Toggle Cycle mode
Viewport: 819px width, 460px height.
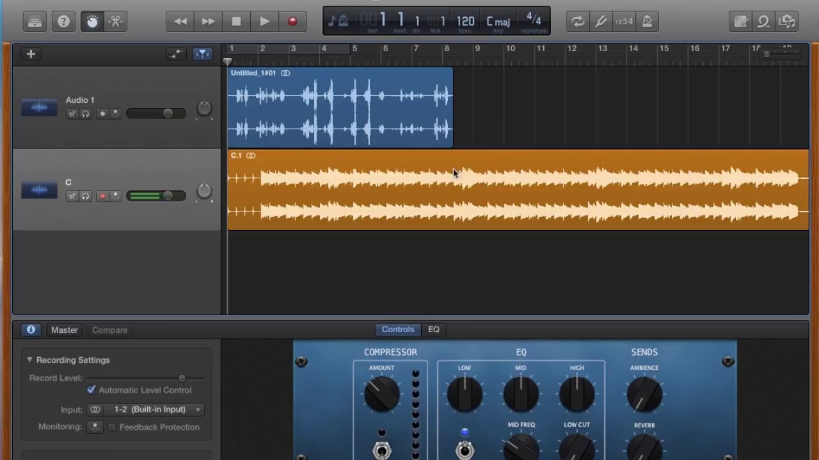click(578, 22)
